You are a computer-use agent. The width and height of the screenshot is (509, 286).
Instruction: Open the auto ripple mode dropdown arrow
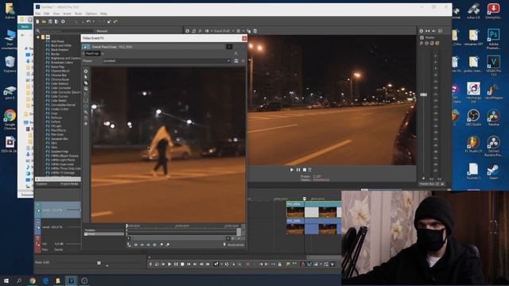tap(321, 265)
